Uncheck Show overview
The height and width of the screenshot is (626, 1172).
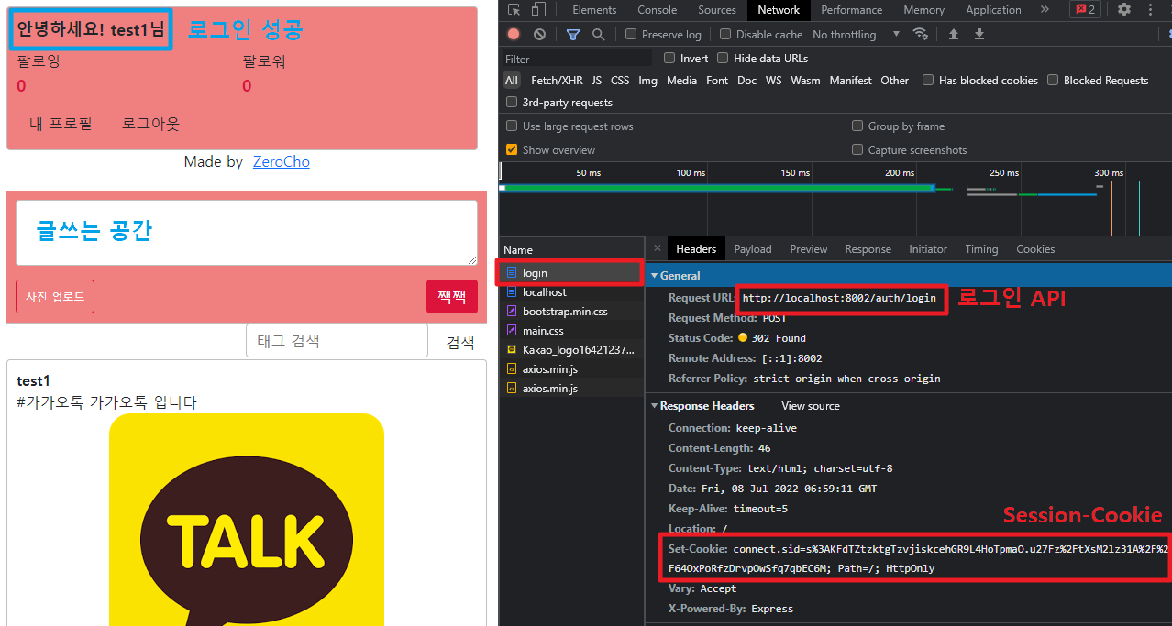point(512,150)
